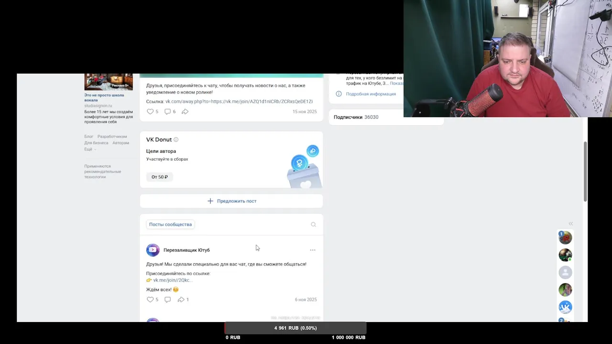Open ad title Это не просто школа вокала
612x344 pixels.
click(104, 97)
